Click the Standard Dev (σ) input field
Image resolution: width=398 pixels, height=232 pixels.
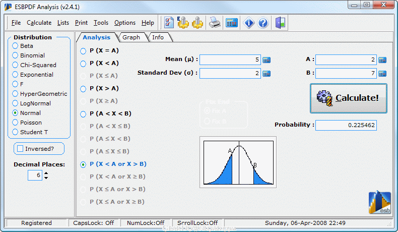click(x=230, y=74)
